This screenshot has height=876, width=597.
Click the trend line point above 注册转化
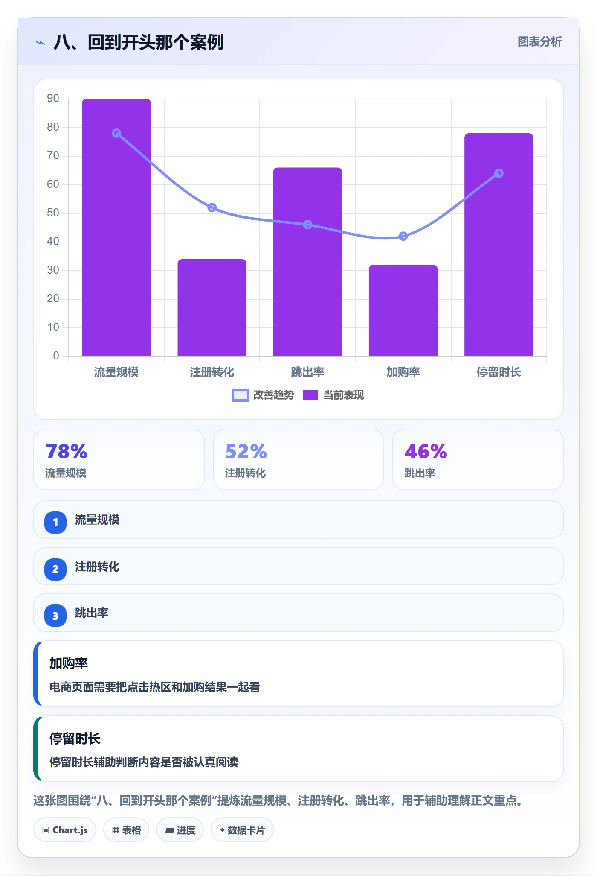click(212, 207)
